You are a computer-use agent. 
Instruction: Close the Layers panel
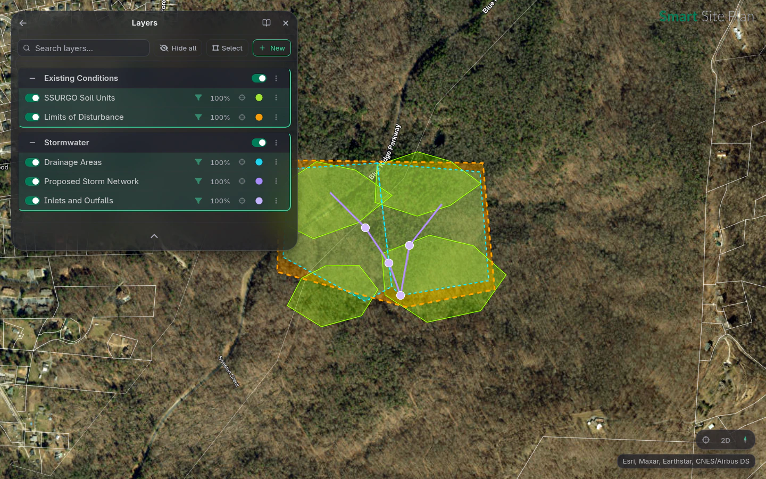[x=286, y=23]
